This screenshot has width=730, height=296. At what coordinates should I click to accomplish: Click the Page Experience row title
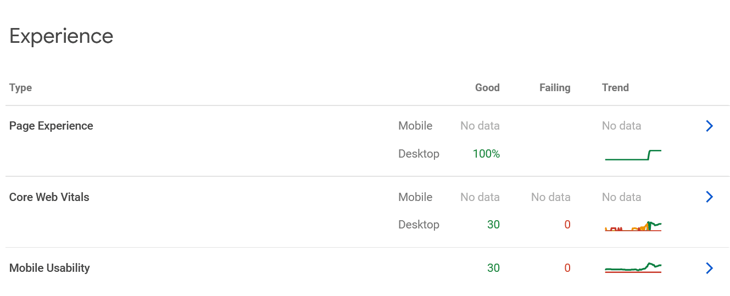click(51, 126)
